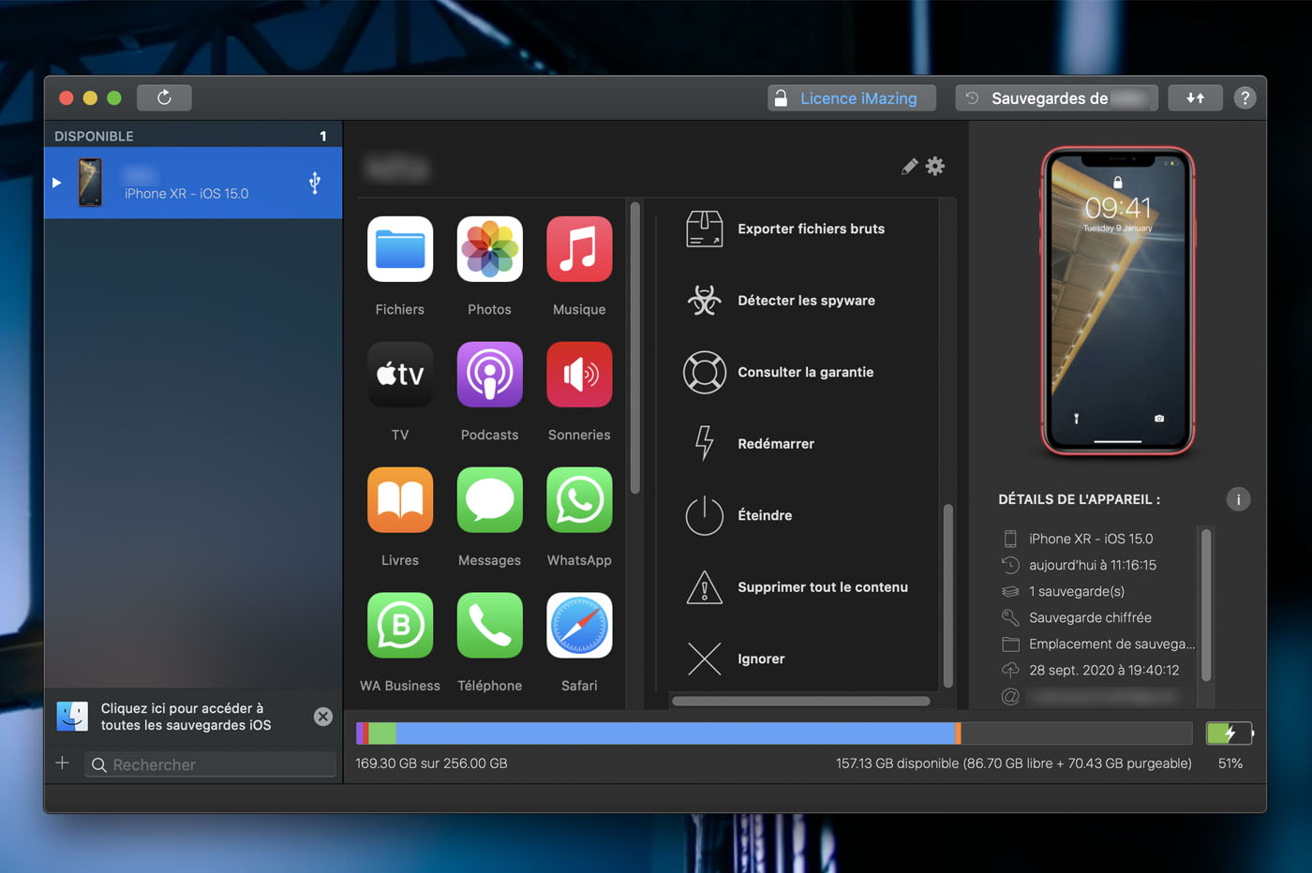The width and height of the screenshot is (1312, 873).
Task: Open the Téléphone app icon
Action: pyautogui.click(x=489, y=626)
